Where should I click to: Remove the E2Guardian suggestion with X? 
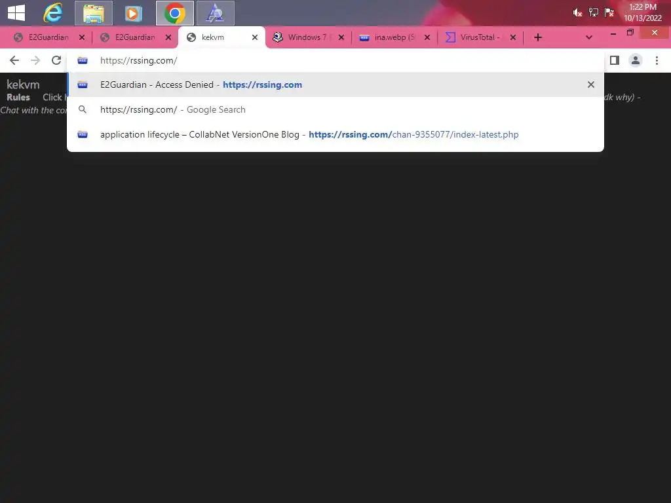pyautogui.click(x=591, y=84)
